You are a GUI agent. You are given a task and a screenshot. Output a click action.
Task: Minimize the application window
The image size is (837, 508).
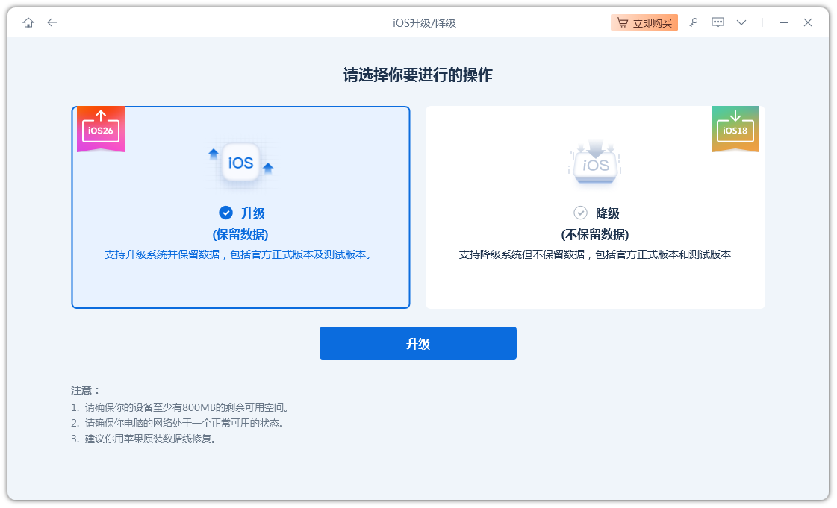coord(784,22)
